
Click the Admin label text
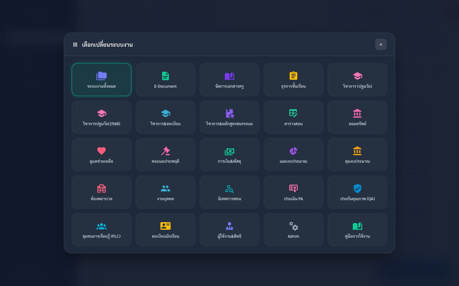pos(294,236)
